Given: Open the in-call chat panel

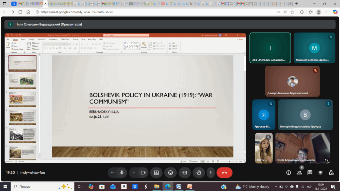Looking at the screenshot, I should tap(310, 172).
